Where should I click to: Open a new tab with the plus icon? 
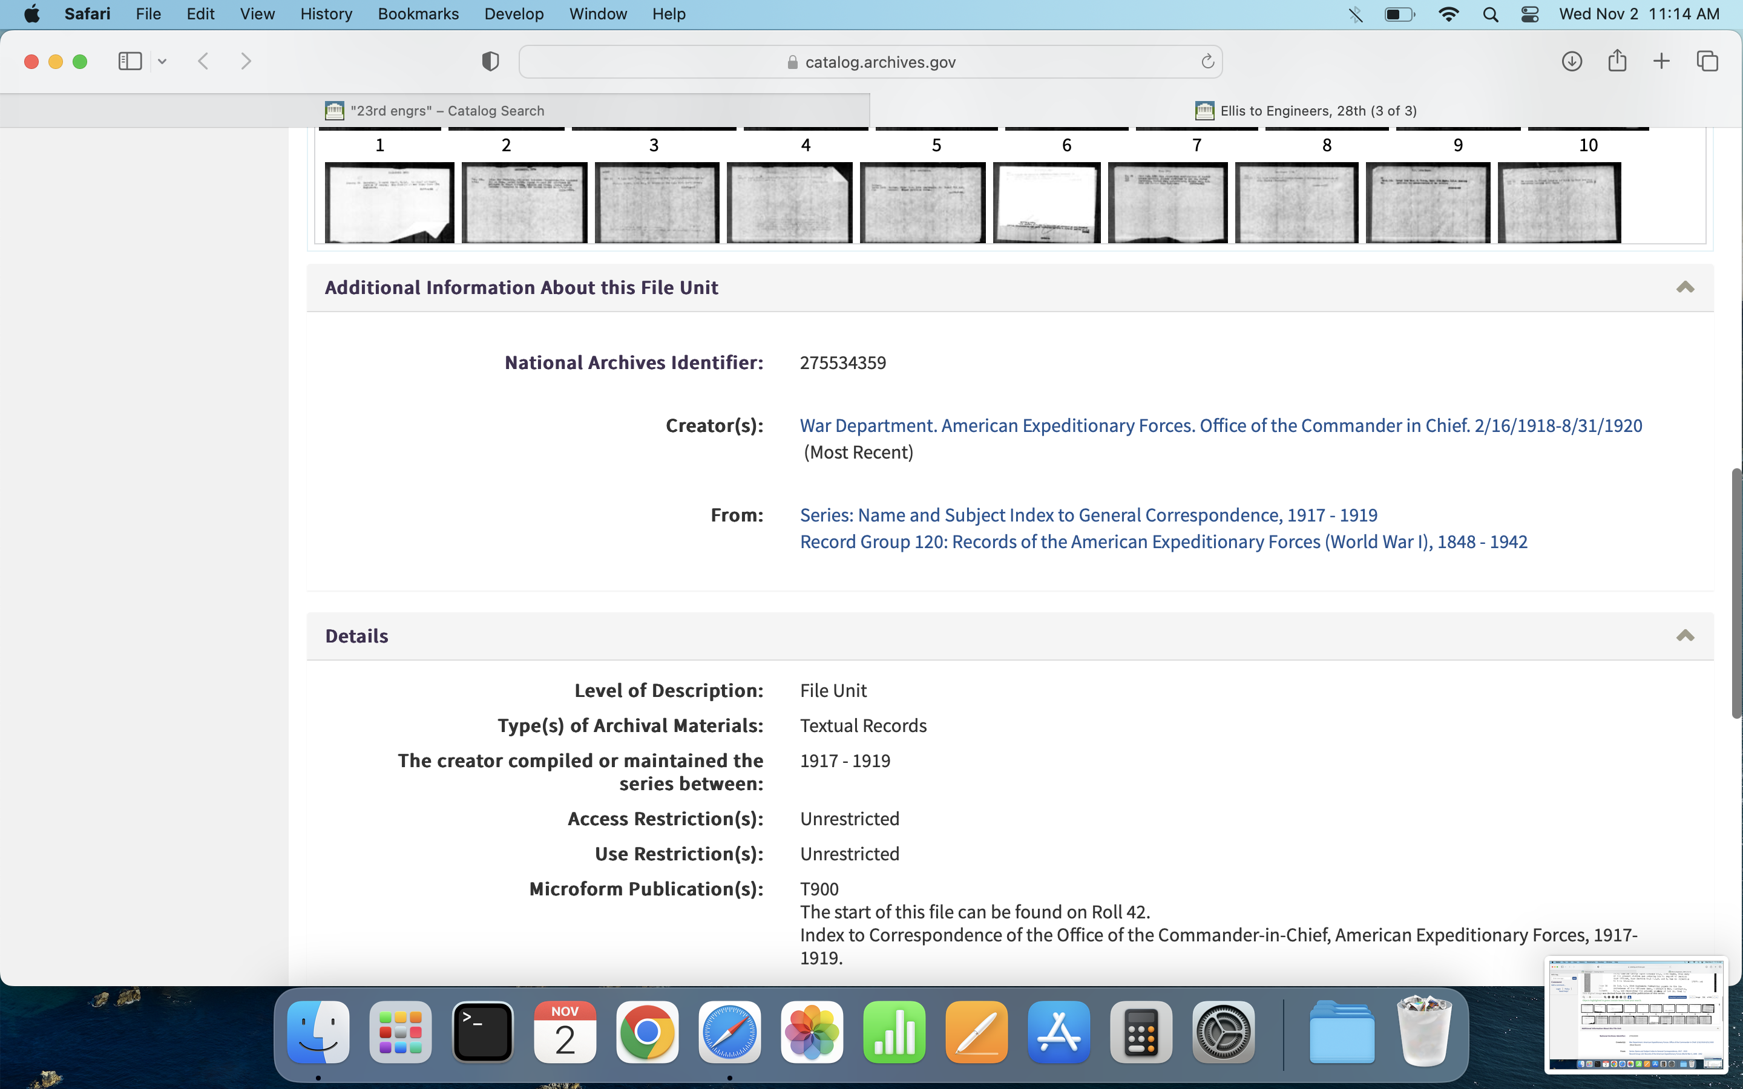coord(1661,61)
